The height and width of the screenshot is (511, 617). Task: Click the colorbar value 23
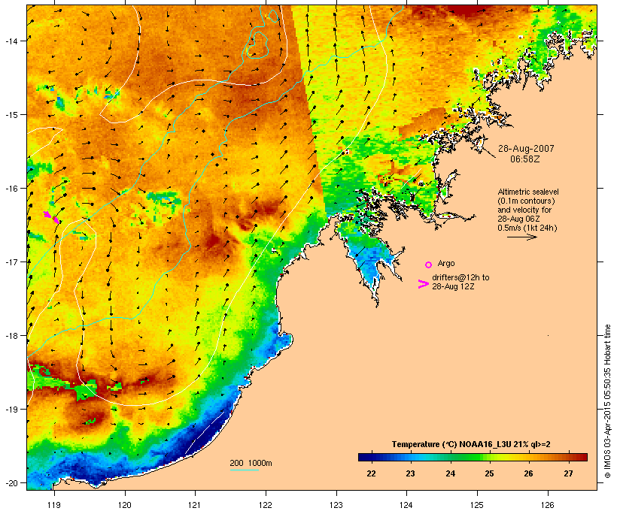[x=410, y=473]
